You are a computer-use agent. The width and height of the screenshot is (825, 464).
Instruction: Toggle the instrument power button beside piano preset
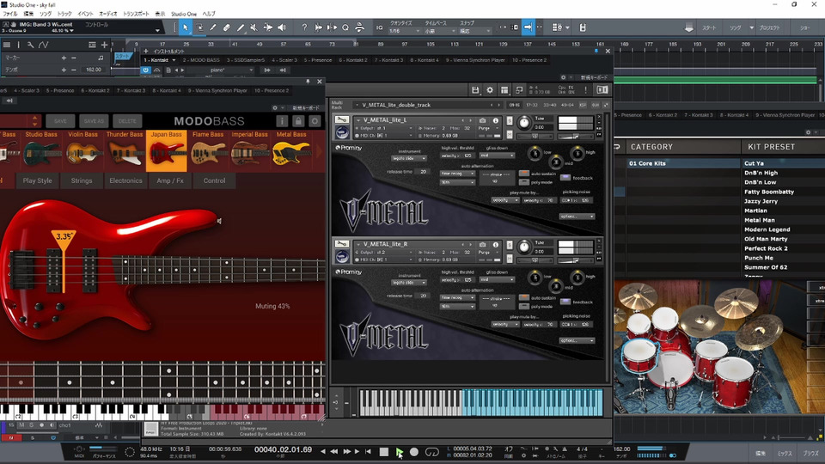(x=146, y=70)
